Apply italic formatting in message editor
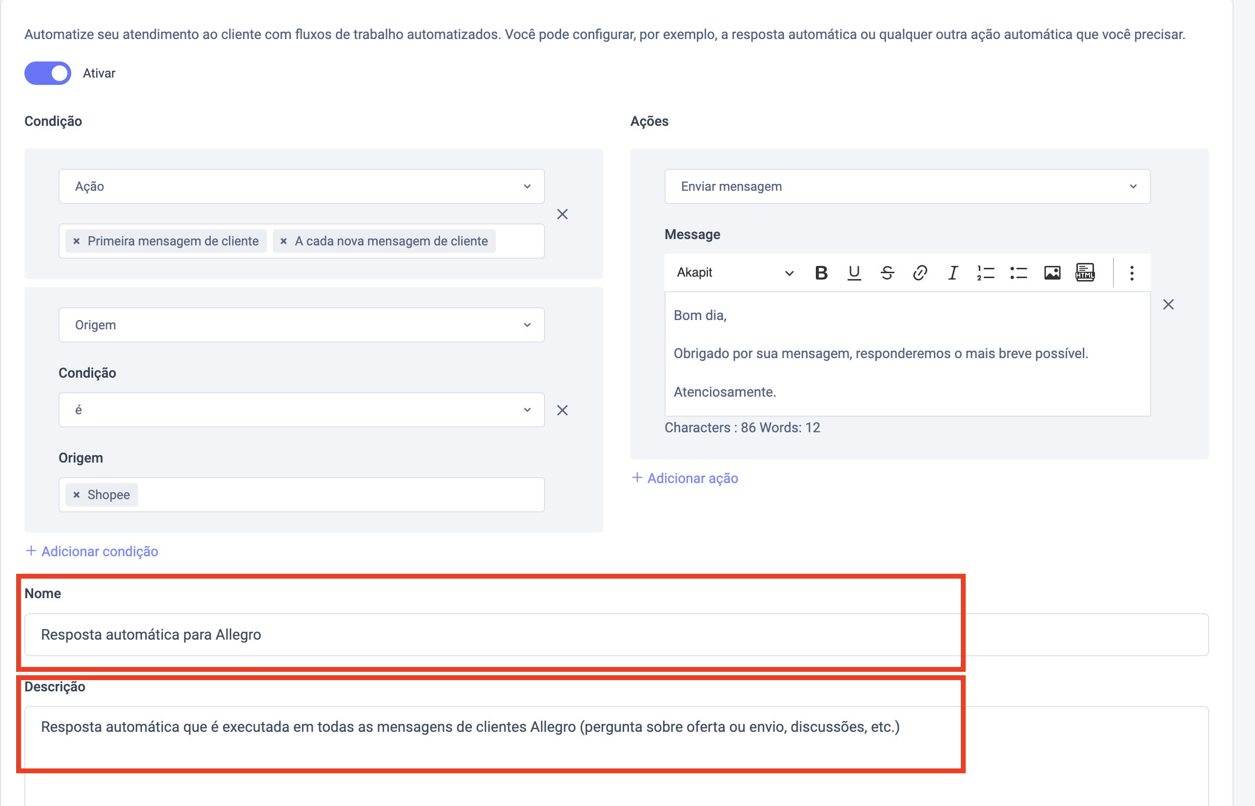1255x806 pixels. (x=952, y=273)
